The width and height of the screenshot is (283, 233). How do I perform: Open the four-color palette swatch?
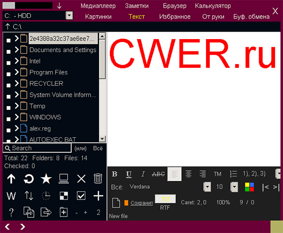pos(250,187)
